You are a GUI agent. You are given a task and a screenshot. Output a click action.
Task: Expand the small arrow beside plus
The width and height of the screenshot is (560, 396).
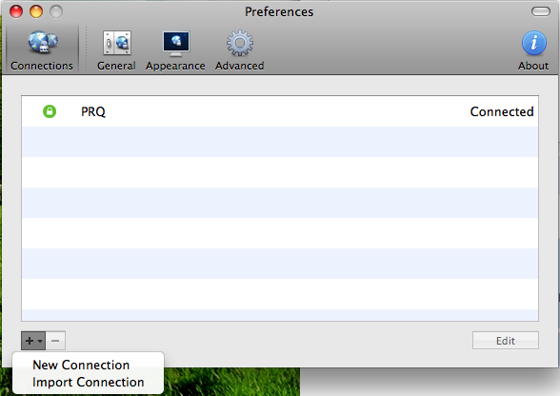click(x=40, y=341)
